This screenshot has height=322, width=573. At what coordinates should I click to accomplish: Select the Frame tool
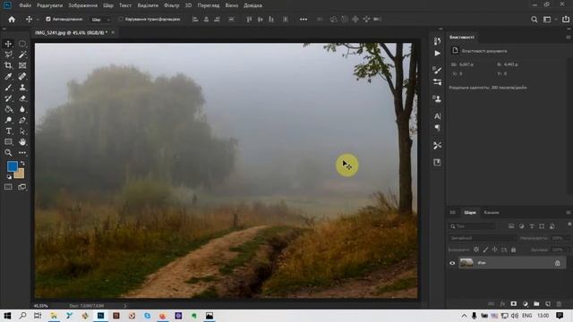tap(22, 65)
